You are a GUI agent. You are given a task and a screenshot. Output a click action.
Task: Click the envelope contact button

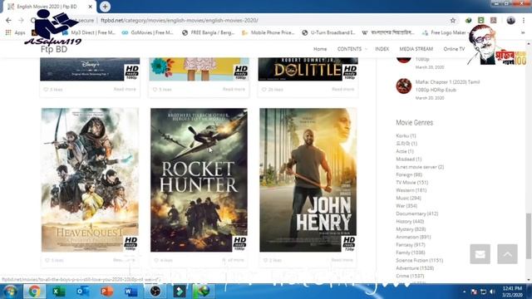point(480,254)
